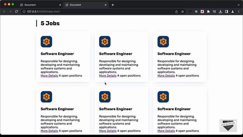Open More Details in bottom-middle job card
Viewport: 243px width, 137px height.
[108, 131]
